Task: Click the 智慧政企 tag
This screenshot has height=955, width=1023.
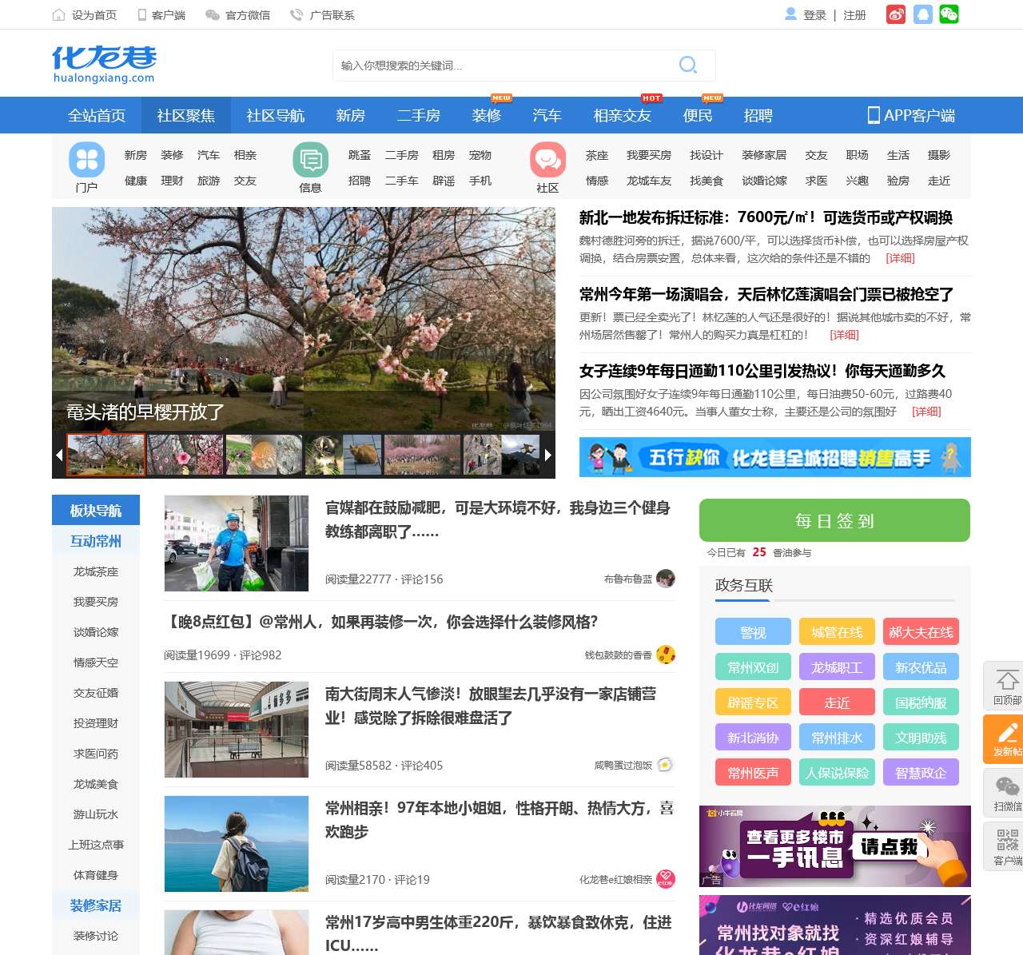Action: [921, 772]
